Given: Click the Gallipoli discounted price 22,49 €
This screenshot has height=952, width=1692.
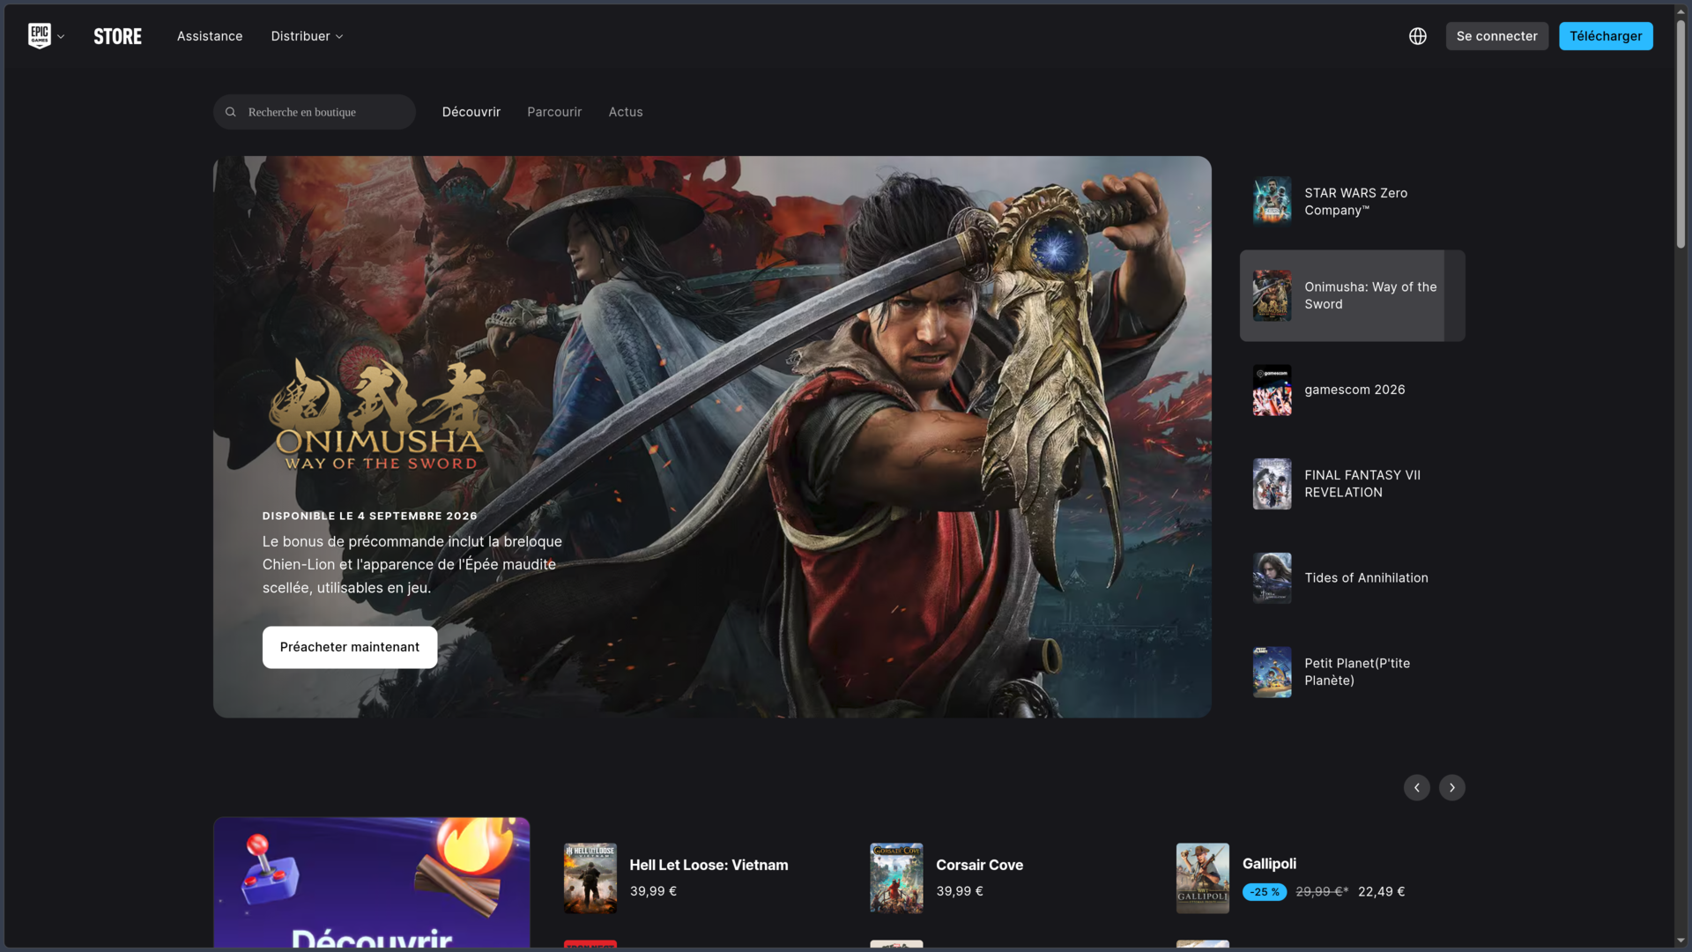Looking at the screenshot, I should click(1381, 892).
